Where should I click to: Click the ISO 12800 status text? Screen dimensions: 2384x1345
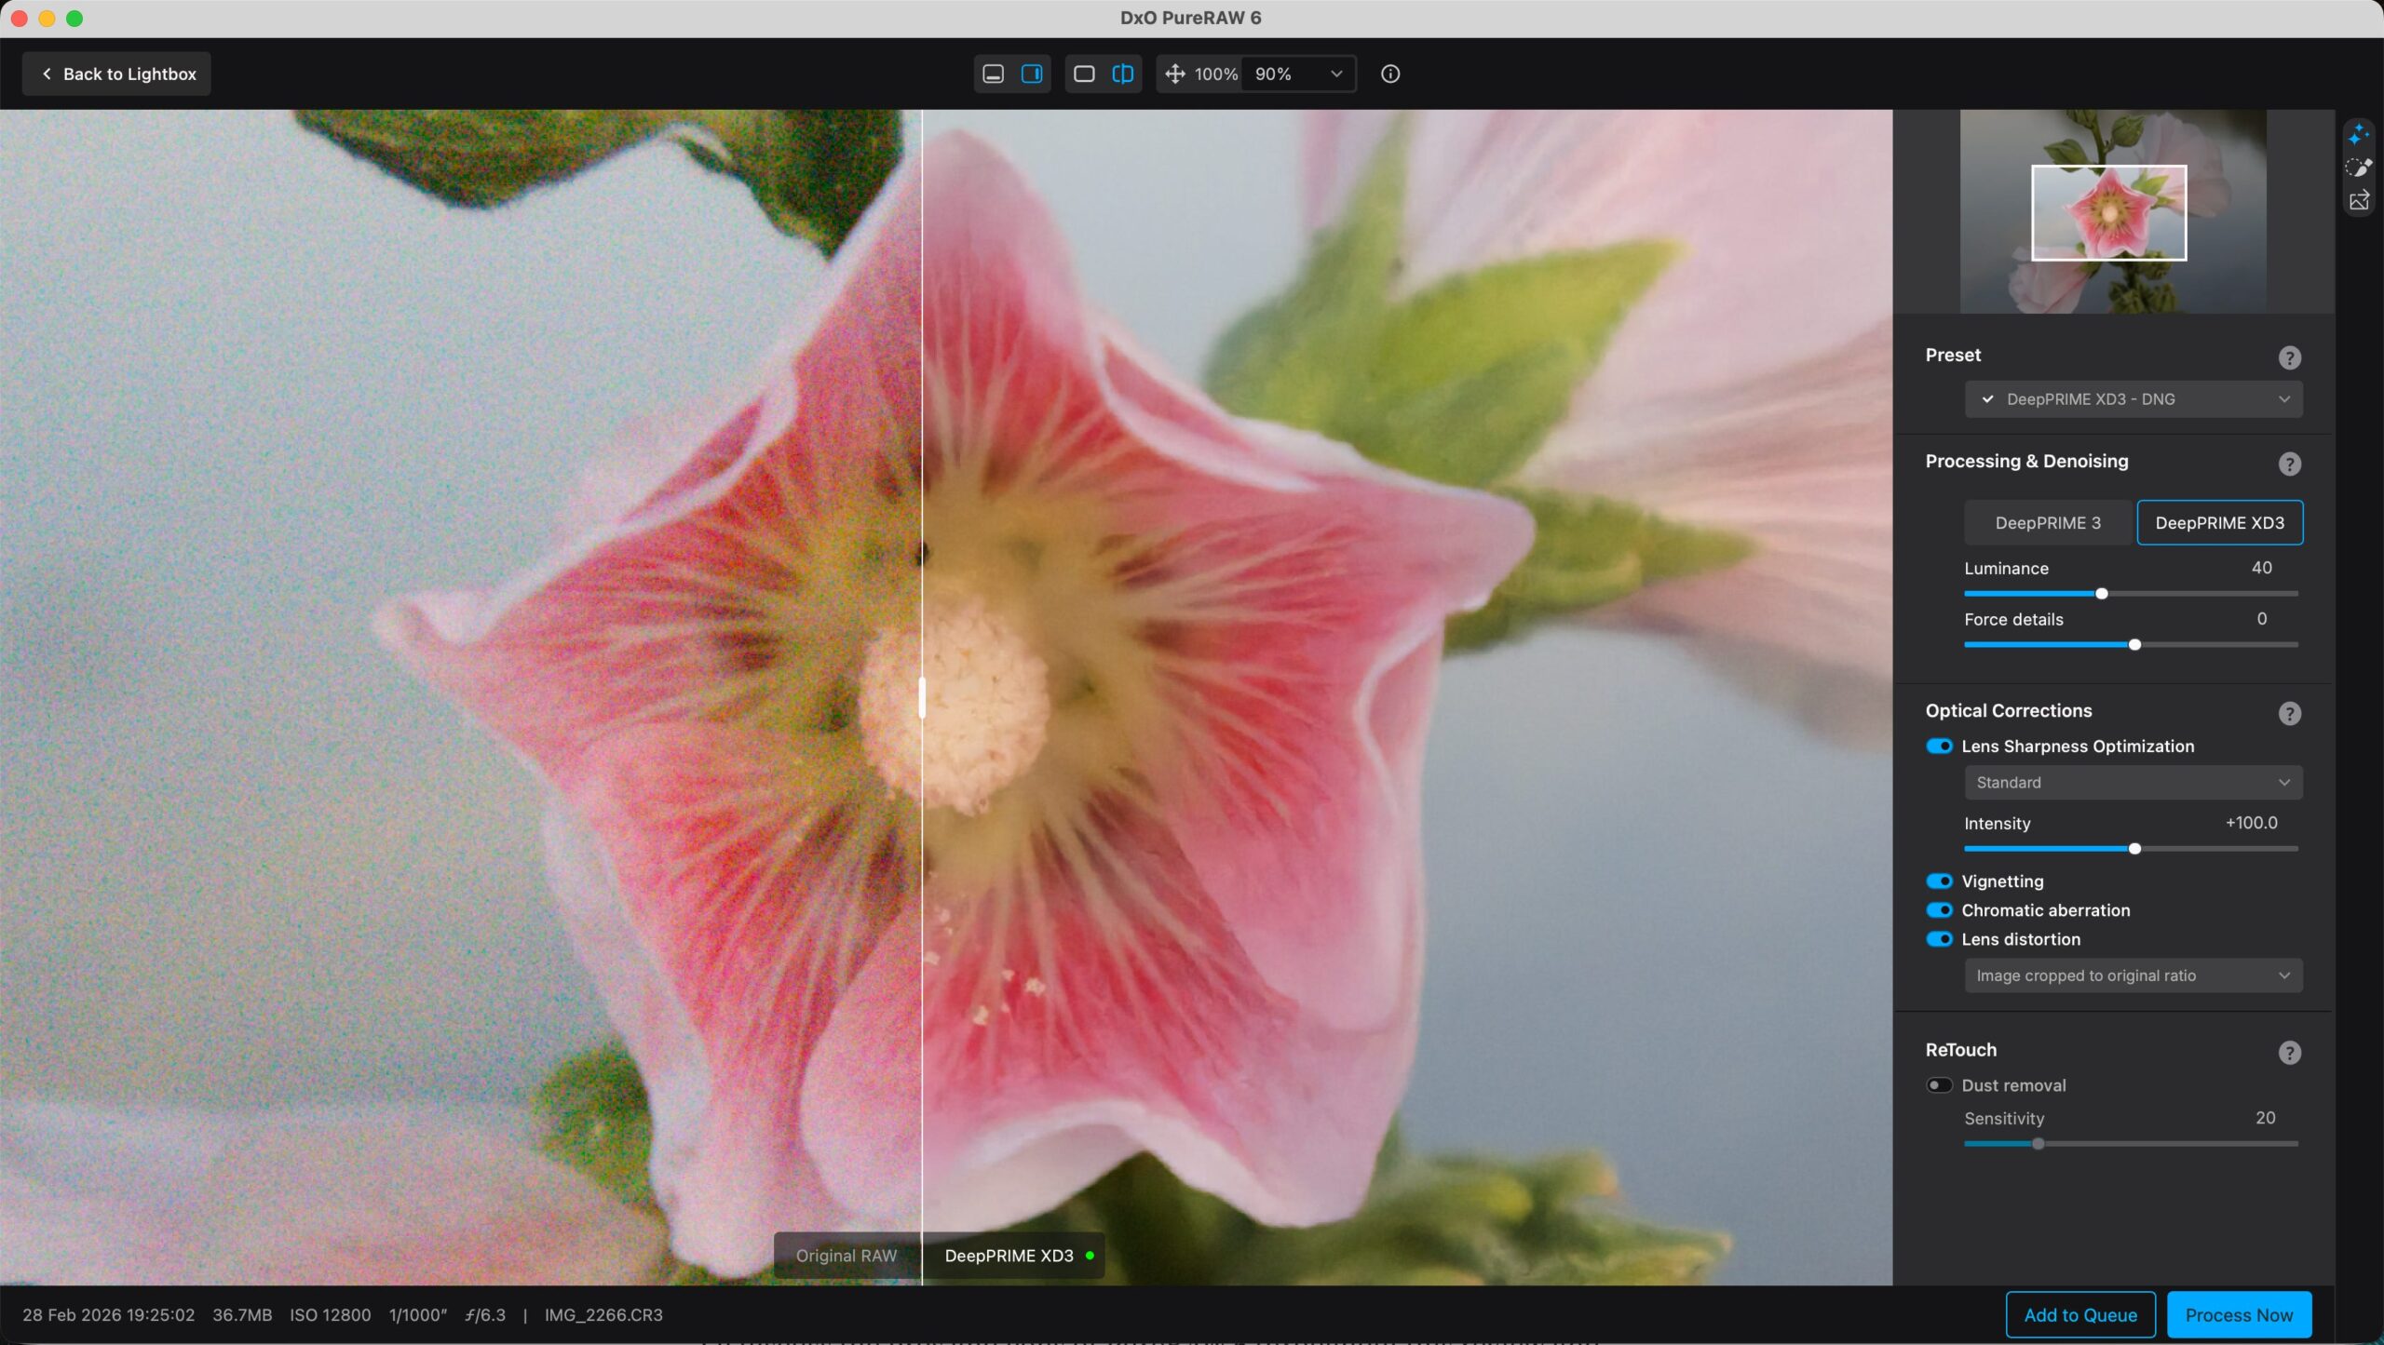click(331, 1315)
